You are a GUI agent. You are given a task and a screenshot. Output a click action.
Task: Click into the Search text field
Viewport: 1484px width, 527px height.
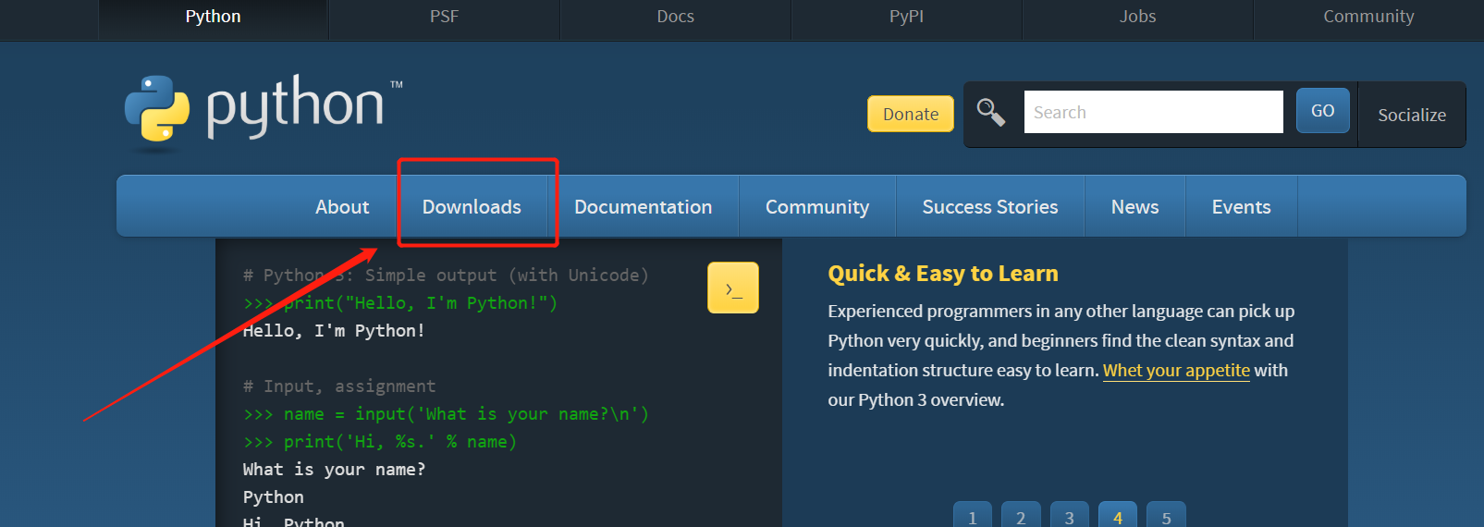(x=1153, y=112)
